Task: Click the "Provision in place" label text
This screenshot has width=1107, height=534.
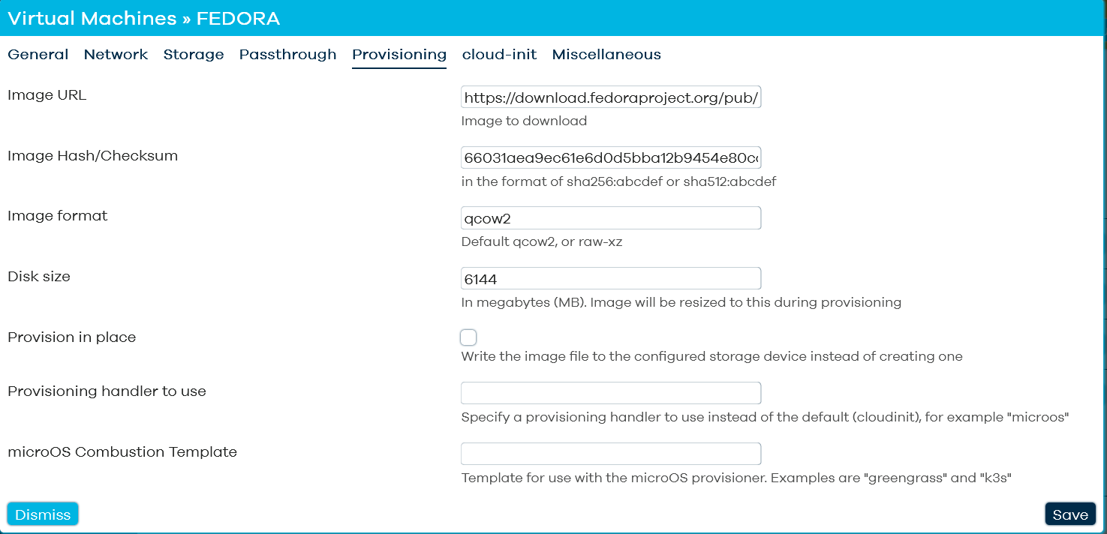Action: [72, 337]
